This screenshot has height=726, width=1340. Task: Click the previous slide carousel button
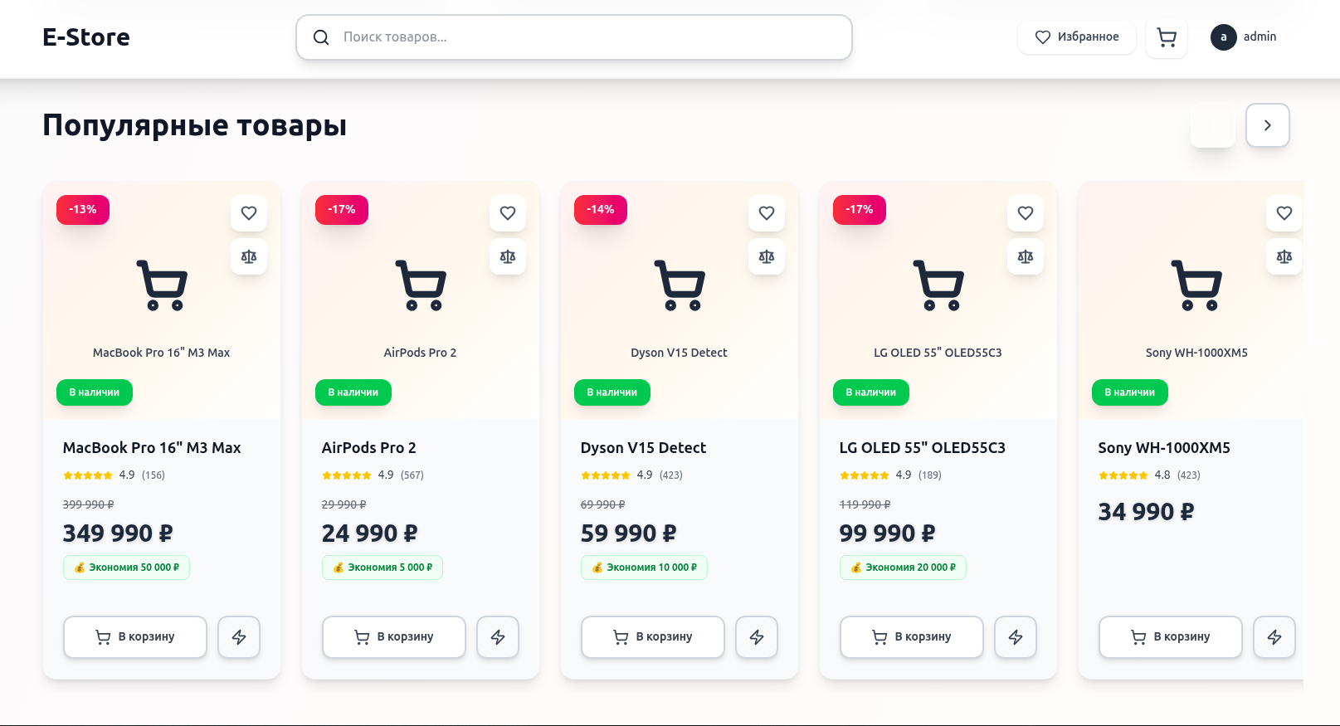[x=1213, y=125]
